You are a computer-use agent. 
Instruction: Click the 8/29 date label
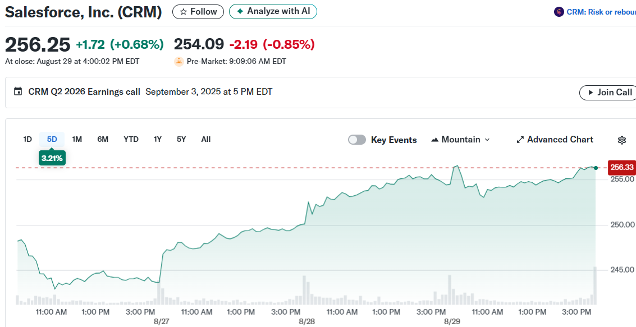click(x=452, y=321)
